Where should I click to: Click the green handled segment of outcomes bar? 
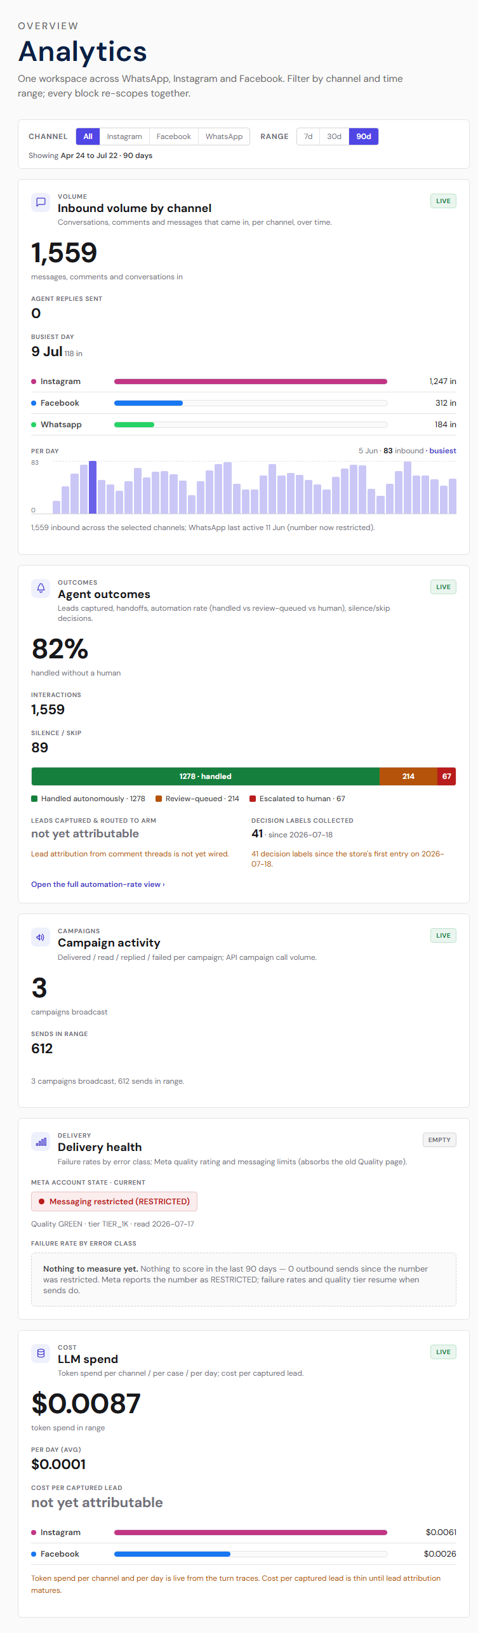[x=205, y=776]
